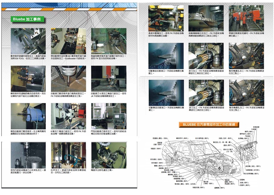Click the orange 'BLUEBE 在汽車零部件加工中的業績' banner
The width and height of the screenshot is (274, 195).
click(x=209, y=125)
